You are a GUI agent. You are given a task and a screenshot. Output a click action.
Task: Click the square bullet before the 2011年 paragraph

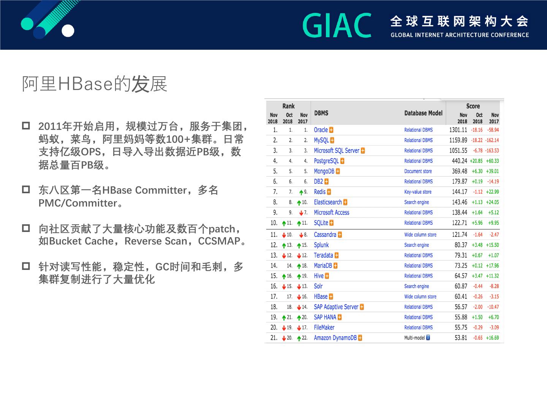[26, 126]
